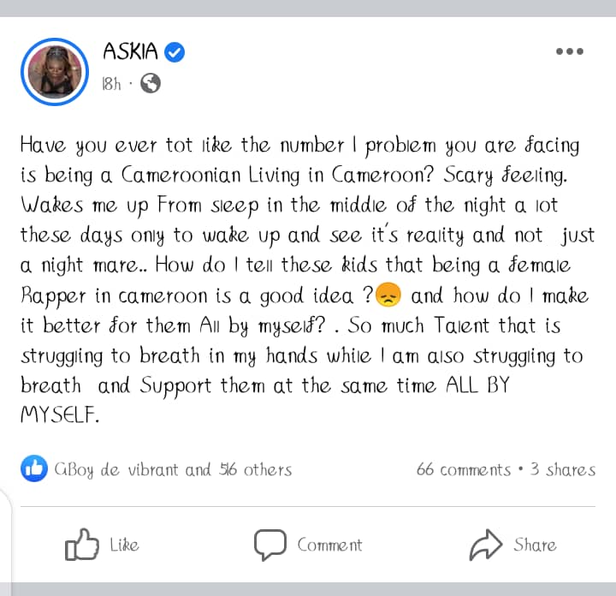This screenshot has width=616, height=596.
Task: Open the three-dot post options menu
Action: coord(569,51)
